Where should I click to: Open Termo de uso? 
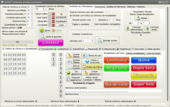tap(92, 56)
